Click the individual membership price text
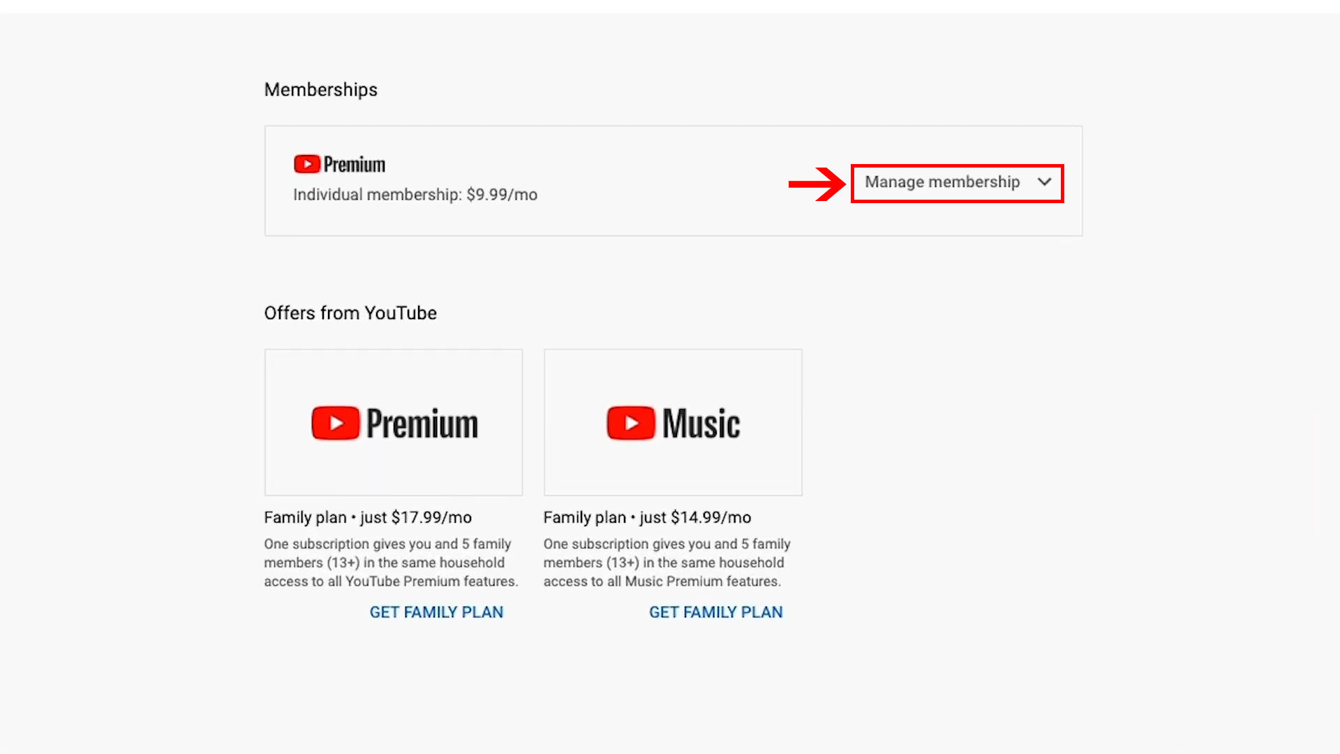The width and height of the screenshot is (1340, 754). 415,195
